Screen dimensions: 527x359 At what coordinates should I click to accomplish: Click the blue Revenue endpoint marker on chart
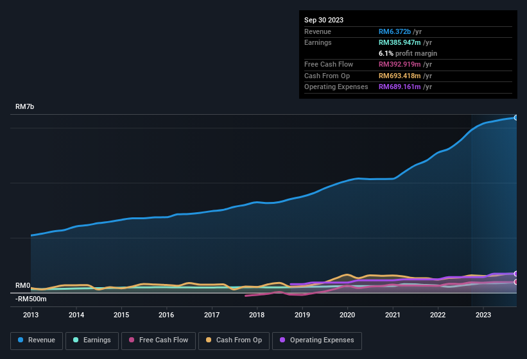coord(516,117)
